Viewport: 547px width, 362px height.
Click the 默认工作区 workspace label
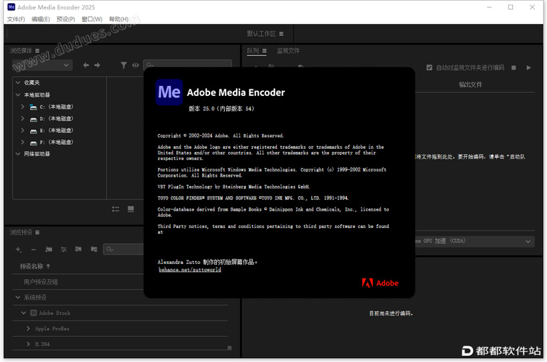261,33
